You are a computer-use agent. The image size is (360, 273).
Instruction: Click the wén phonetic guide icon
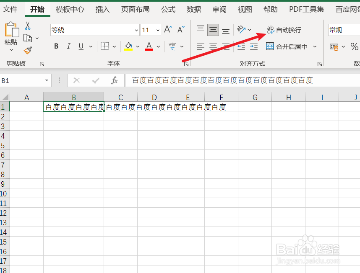(x=172, y=46)
